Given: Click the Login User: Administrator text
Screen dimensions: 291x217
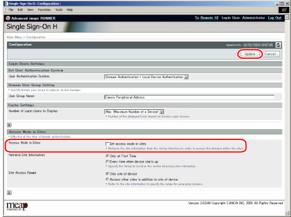Looking at the screenshot, I should (x=243, y=18).
